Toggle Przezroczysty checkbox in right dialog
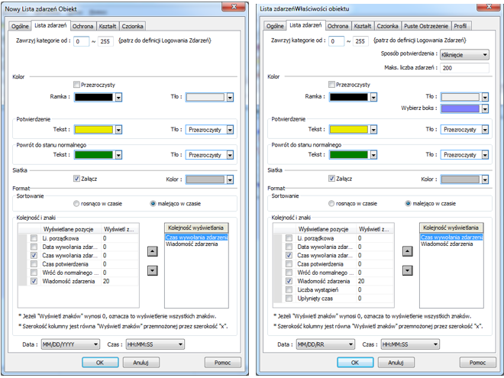This screenshot has width=504, height=378. click(x=331, y=85)
